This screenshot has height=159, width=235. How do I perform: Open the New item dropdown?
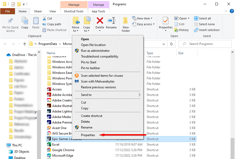[x=142, y=18]
